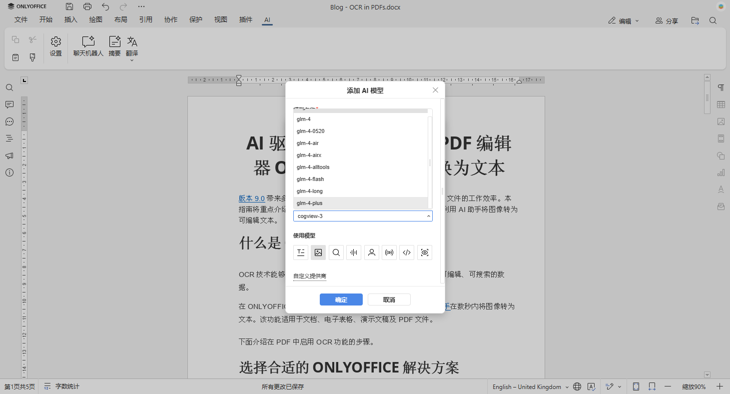Open the word count (字数统计) button
The width and height of the screenshot is (730, 394).
tap(62, 386)
